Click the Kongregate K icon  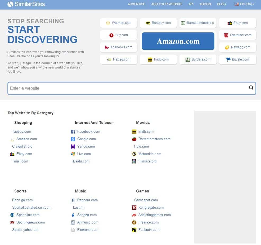tap(134, 208)
